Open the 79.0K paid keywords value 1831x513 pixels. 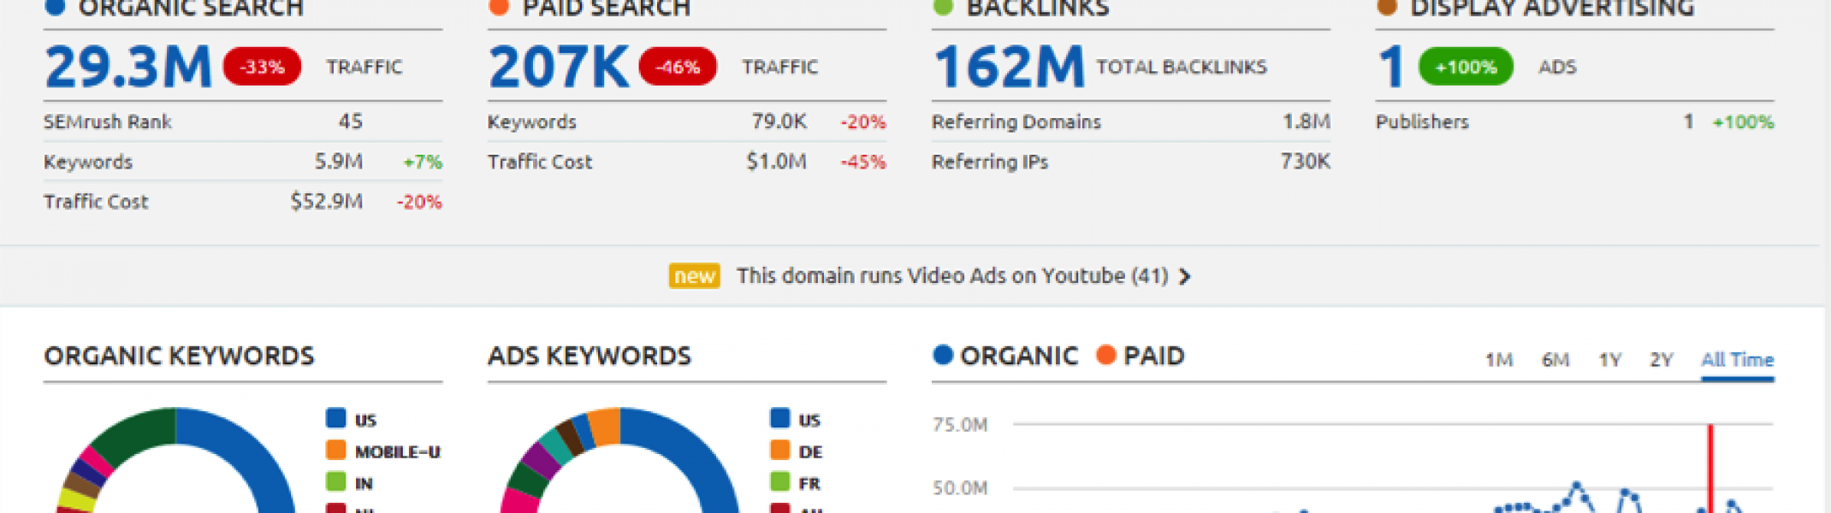[x=779, y=121]
